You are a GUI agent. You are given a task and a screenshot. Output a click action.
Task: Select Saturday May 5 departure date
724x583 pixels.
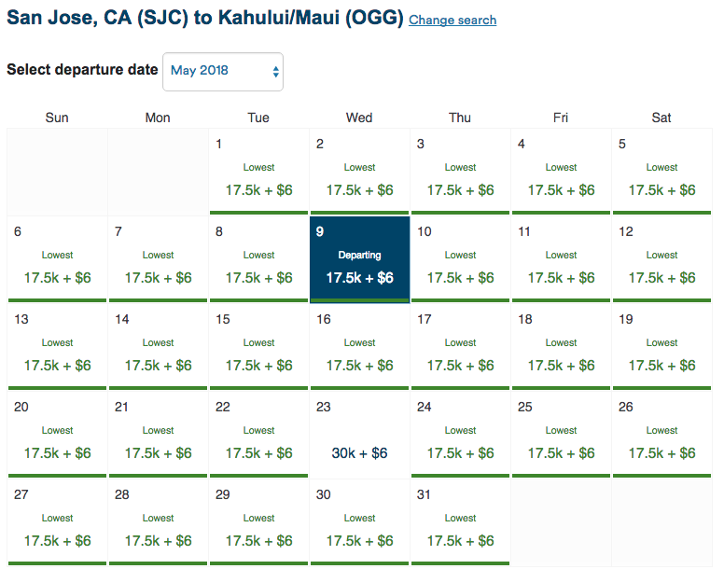661,177
